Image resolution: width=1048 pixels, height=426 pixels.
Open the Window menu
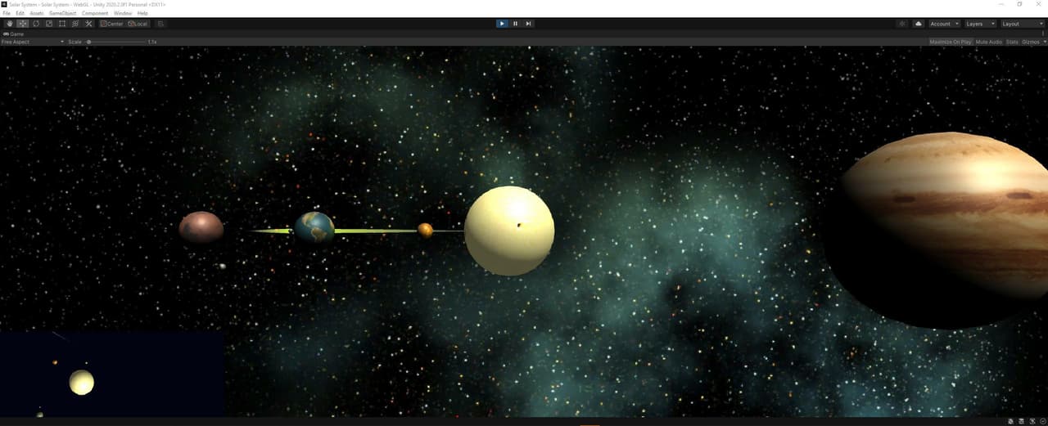tap(123, 14)
